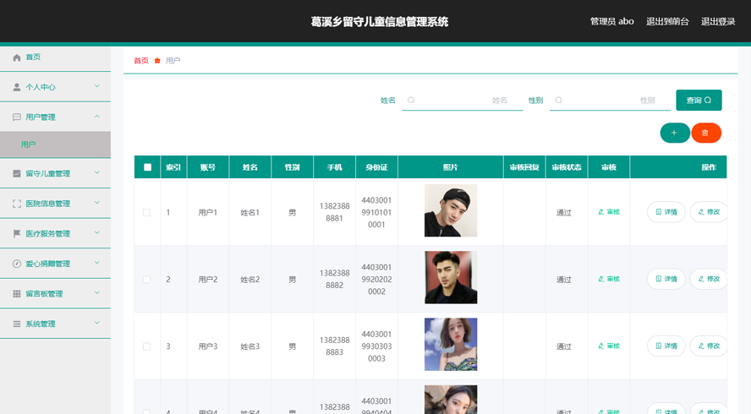Check the checkbox for row 用户3

point(146,346)
